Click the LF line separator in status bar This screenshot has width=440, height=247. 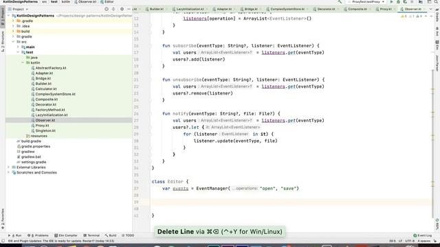[400, 241]
